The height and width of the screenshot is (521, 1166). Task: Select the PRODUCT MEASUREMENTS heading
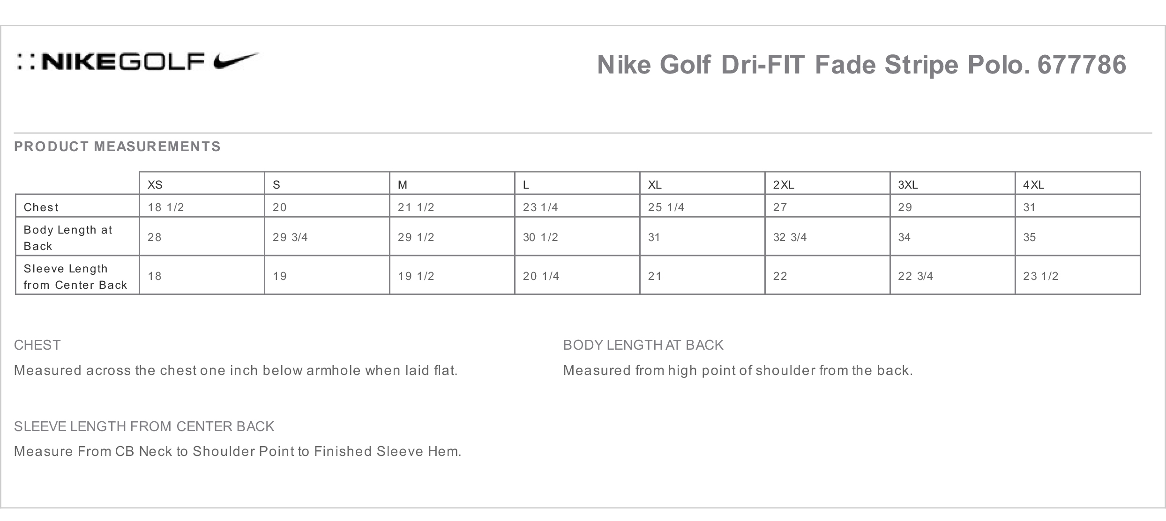point(117,147)
